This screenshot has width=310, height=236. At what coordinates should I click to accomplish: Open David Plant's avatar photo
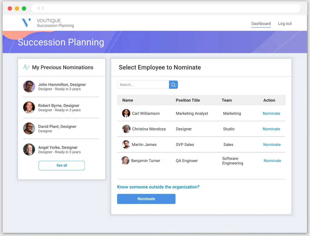click(x=29, y=129)
